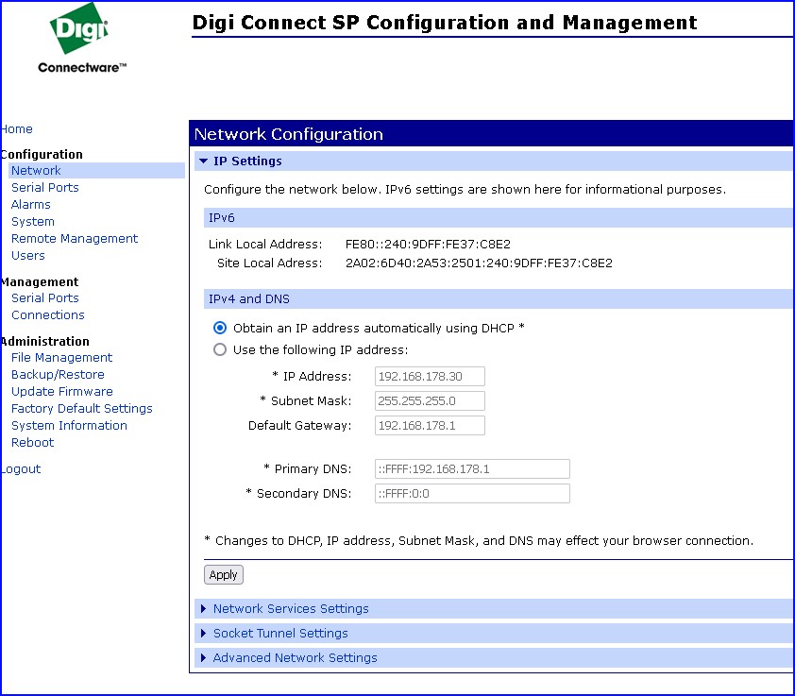
Task: Open Factory Default Settings page
Action: pyautogui.click(x=81, y=408)
